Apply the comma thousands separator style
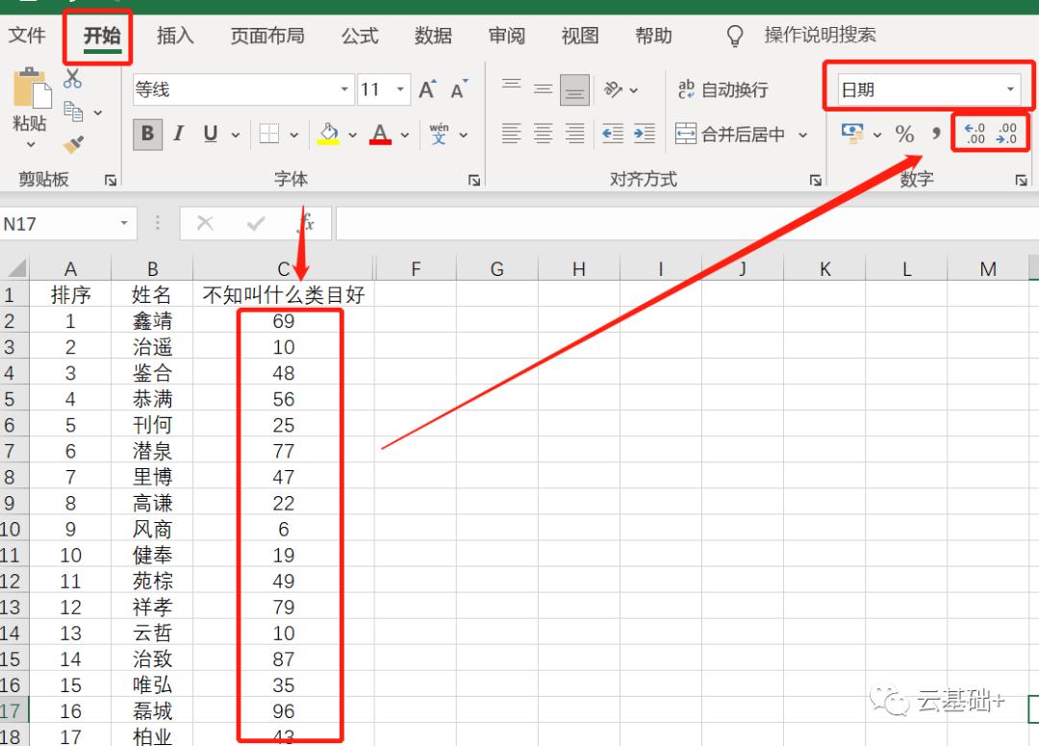1039x746 pixels. 936,135
